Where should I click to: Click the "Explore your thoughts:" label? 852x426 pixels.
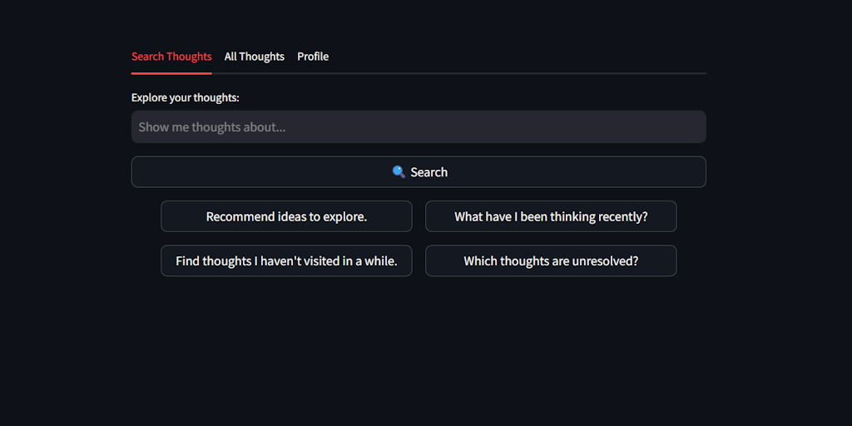(x=185, y=98)
